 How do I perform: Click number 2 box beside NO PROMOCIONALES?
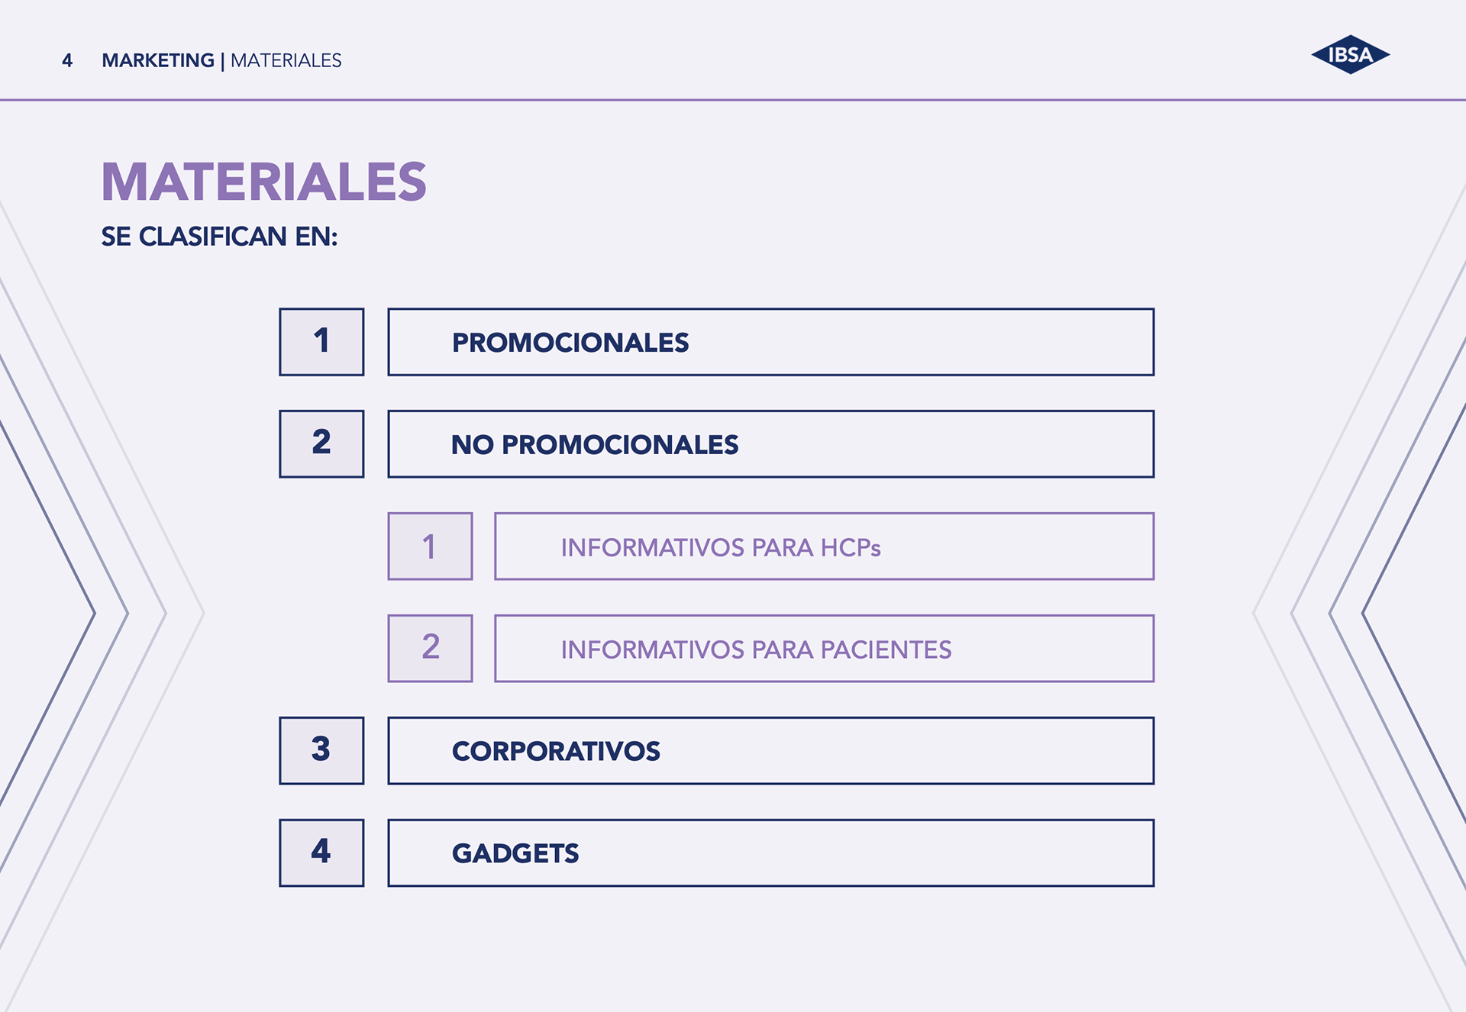click(321, 444)
